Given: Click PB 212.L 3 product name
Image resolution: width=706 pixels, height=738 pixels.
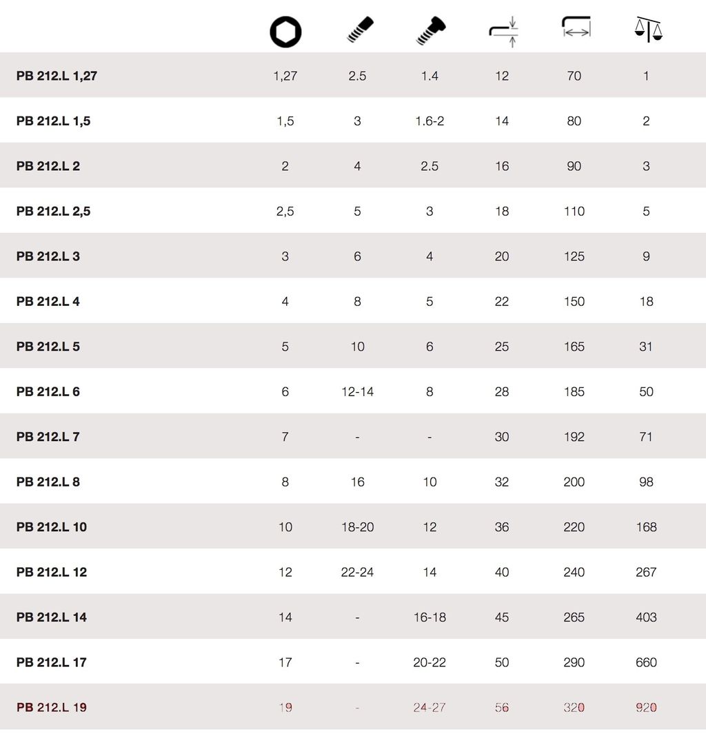Looking at the screenshot, I should click(48, 256).
